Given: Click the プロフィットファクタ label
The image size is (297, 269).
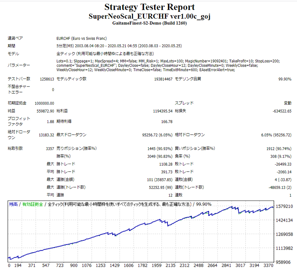Looking at the screenshot, I should tap(19, 121).
